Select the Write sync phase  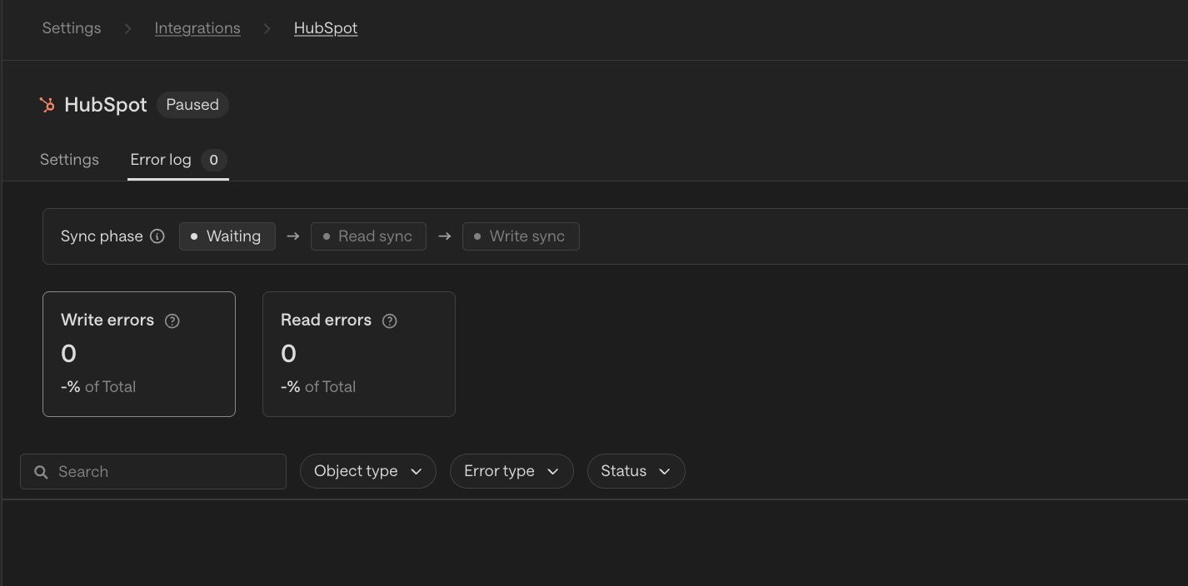point(521,236)
